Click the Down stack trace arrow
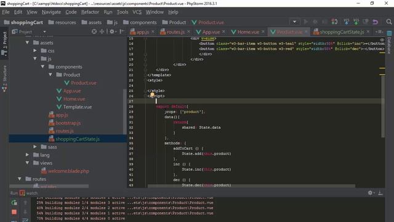 pyautogui.click(x=25, y=212)
